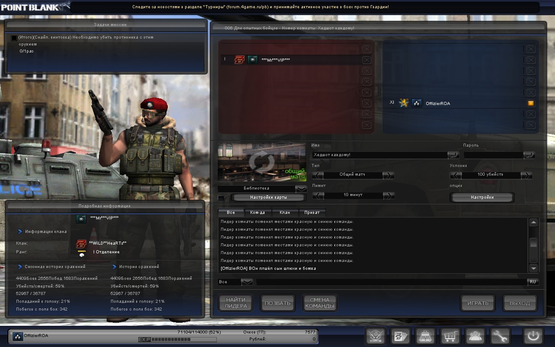Click the Библиотека map thumbnail
The width and height of the screenshot is (555, 347).
261,163
